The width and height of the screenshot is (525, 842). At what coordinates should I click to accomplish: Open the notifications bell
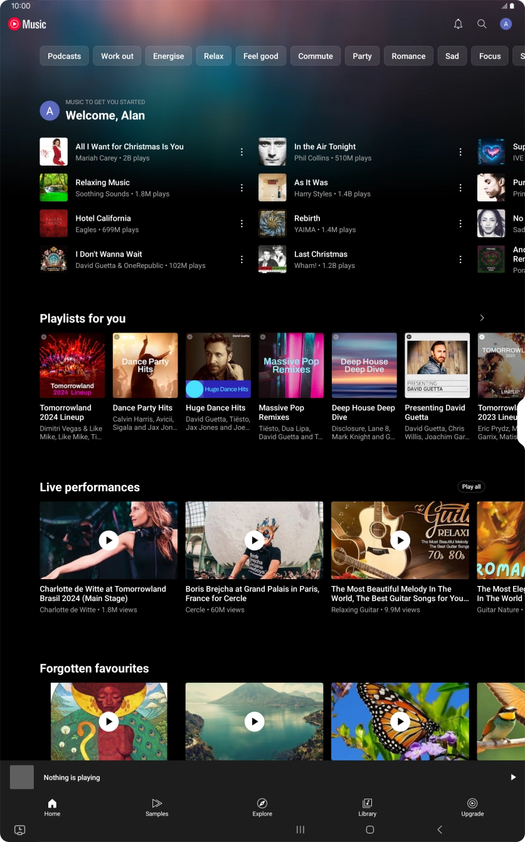click(x=458, y=24)
